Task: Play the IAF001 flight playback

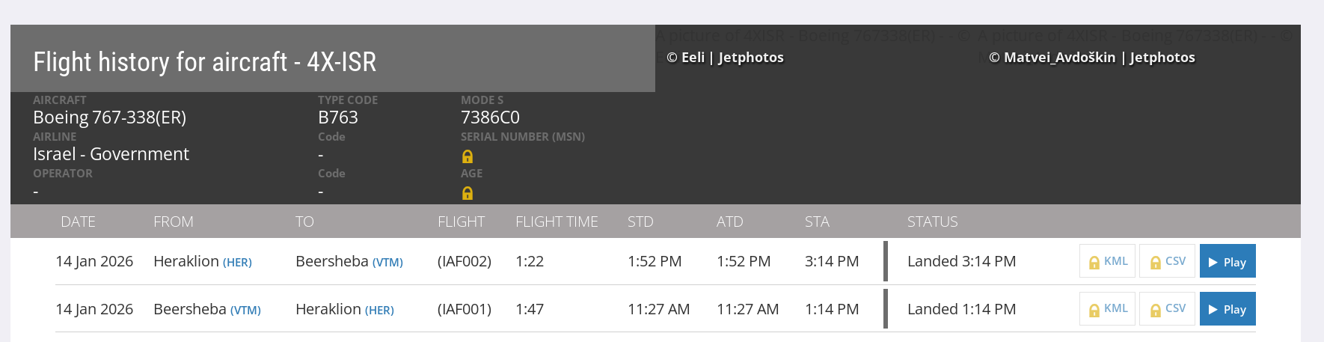Action: tap(1228, 309)
